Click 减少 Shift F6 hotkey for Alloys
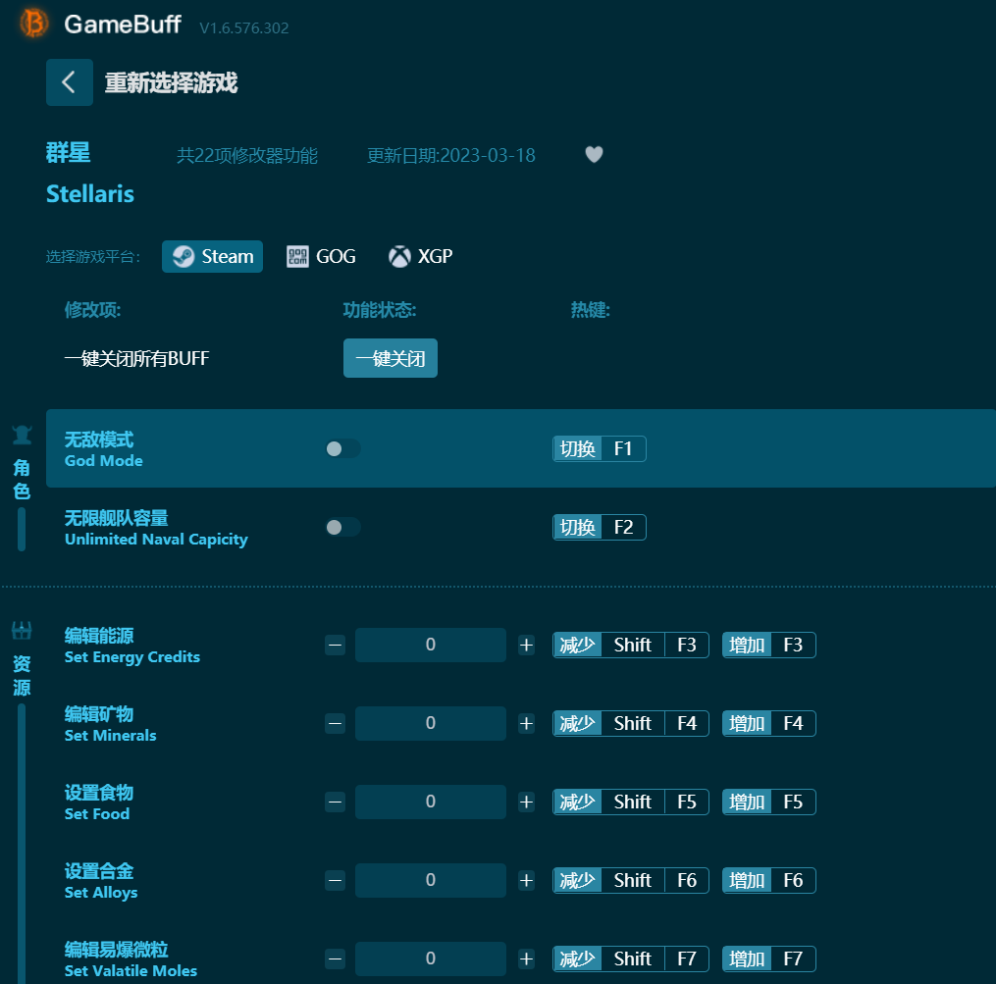 point(631,880)
